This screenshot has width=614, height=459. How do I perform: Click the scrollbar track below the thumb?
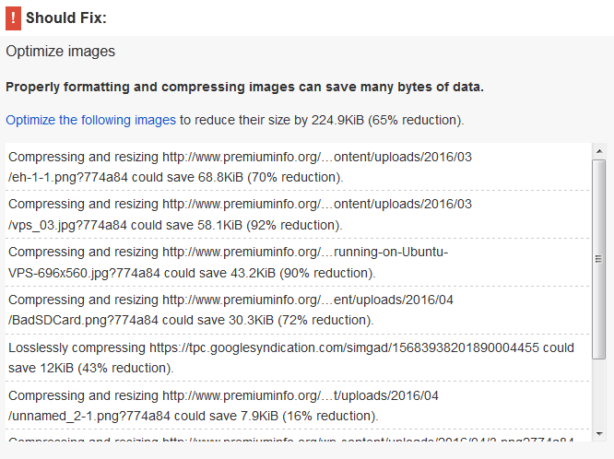point(598,393)
